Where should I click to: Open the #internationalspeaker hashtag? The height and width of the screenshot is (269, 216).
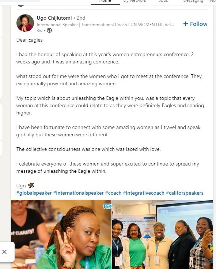[x=78, y=193]
